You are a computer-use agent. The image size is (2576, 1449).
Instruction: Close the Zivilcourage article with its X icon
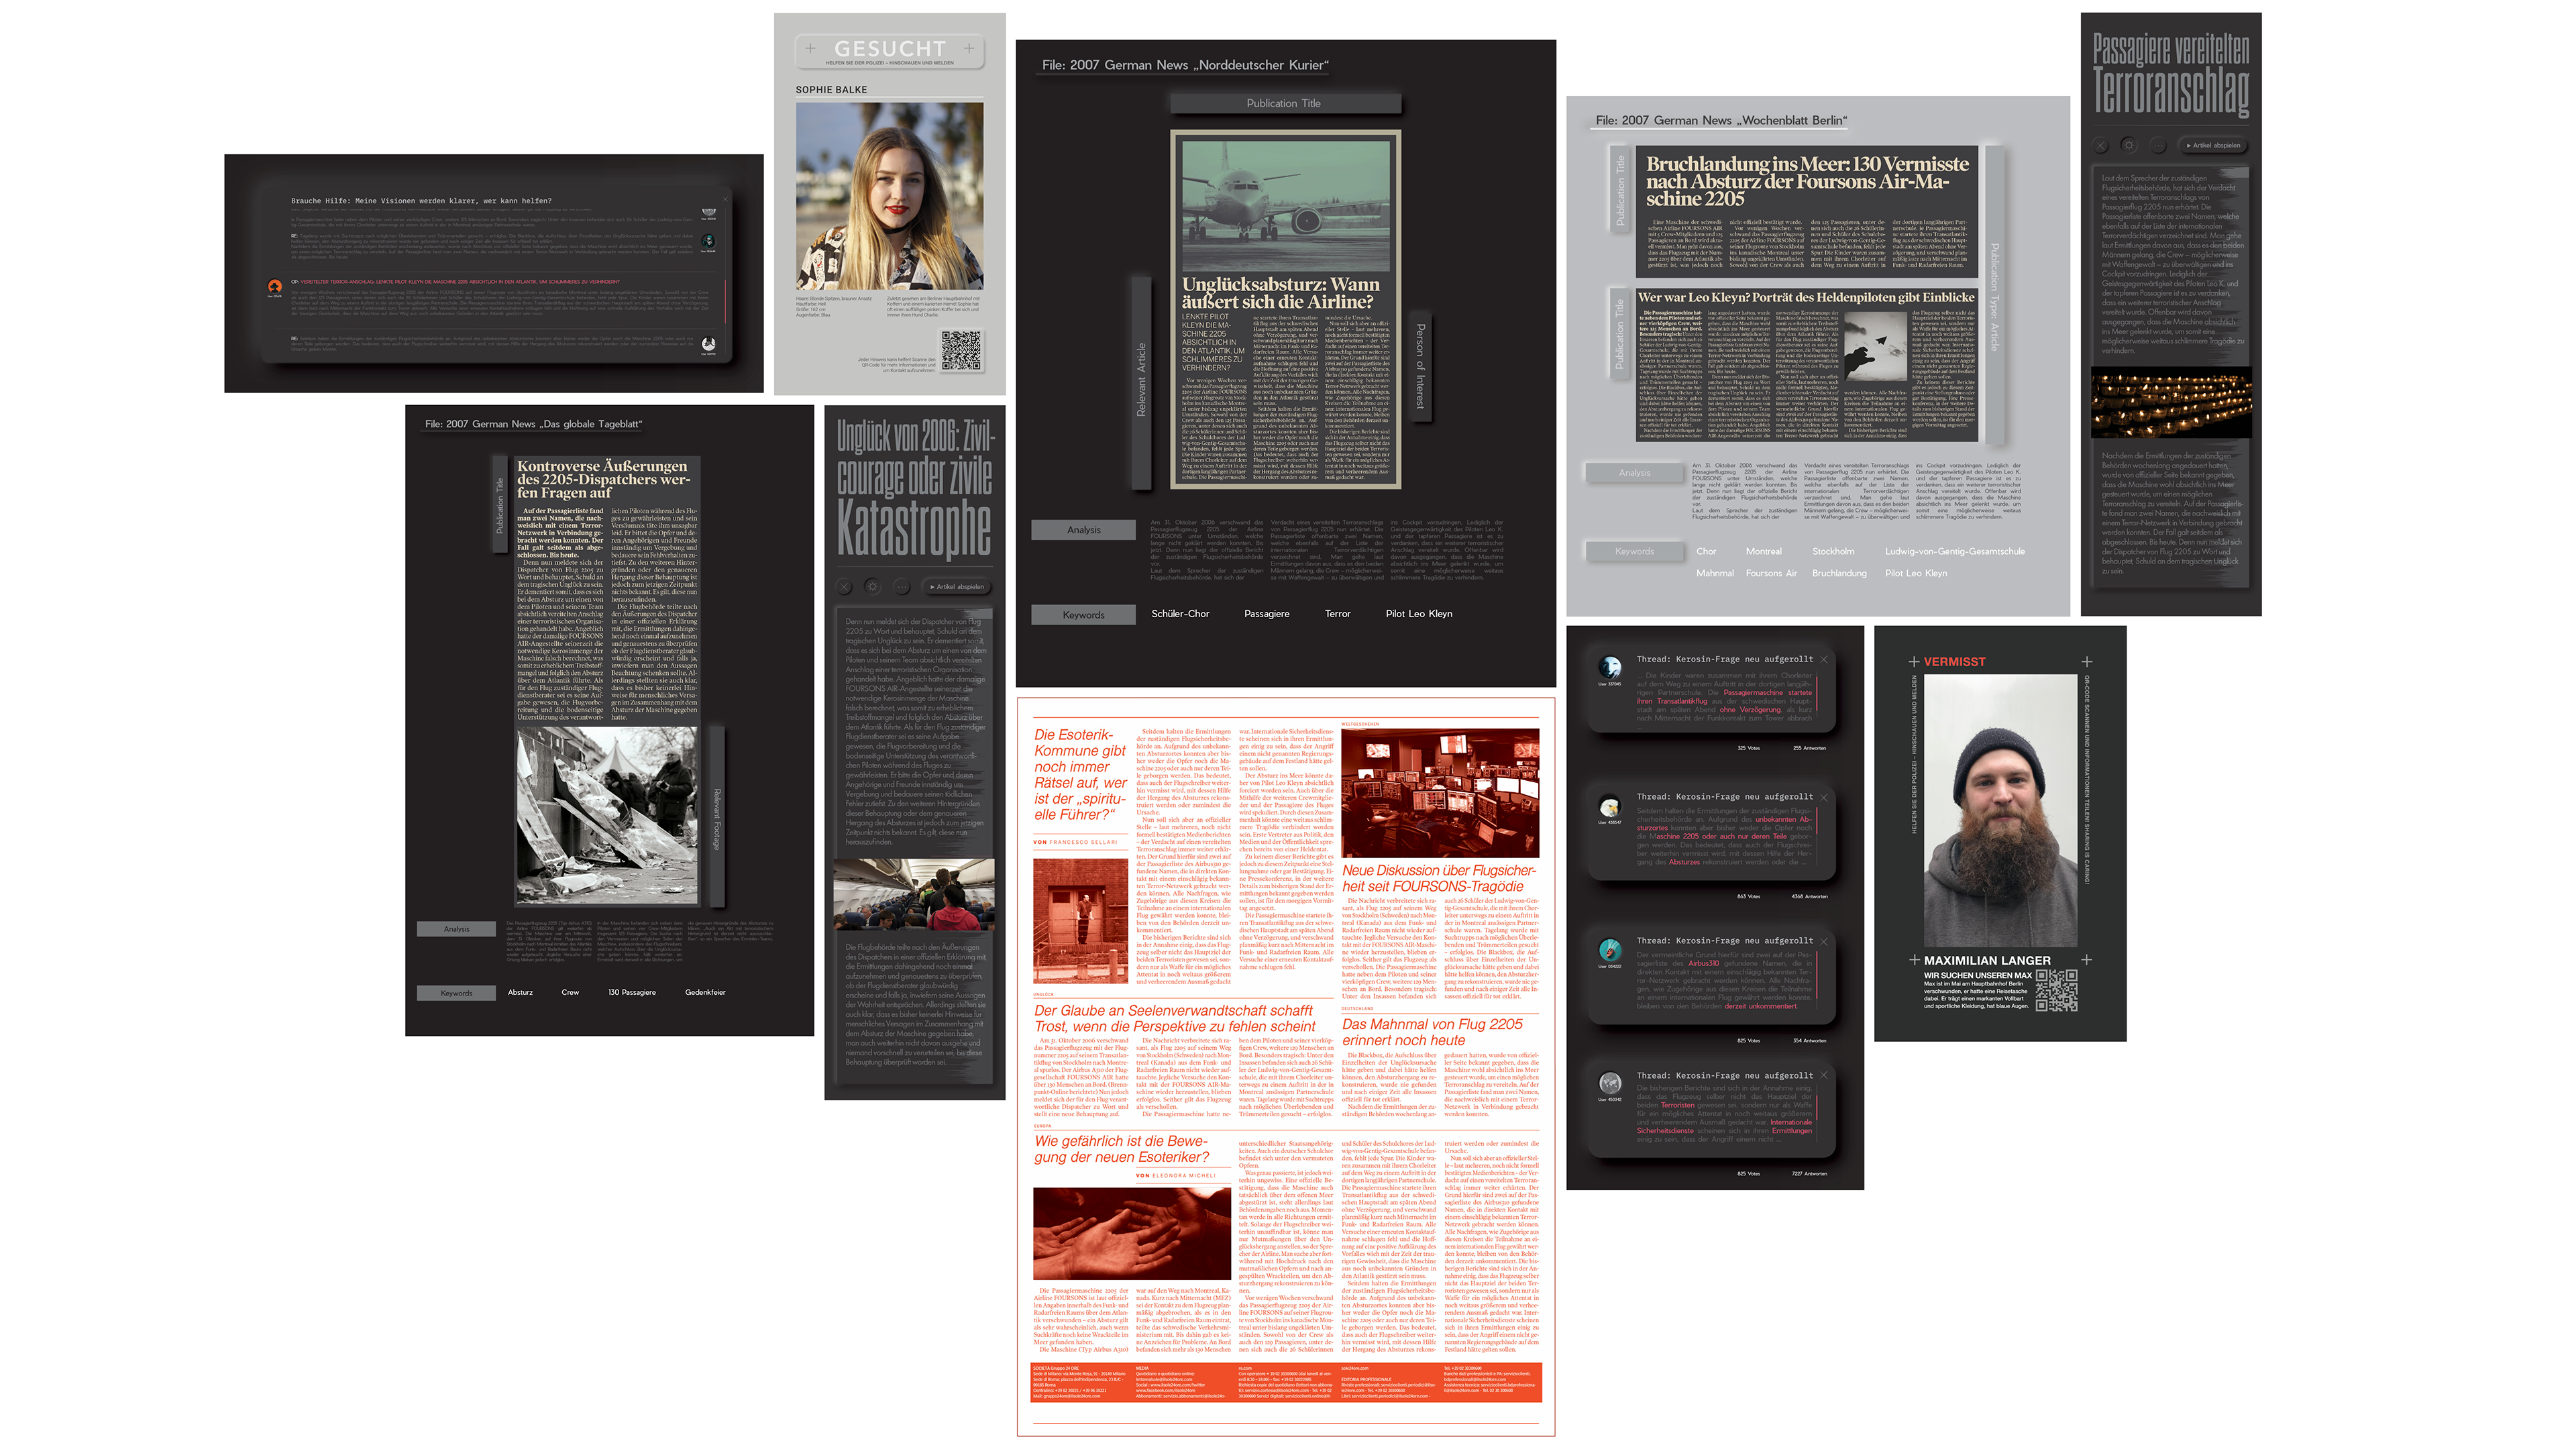tap(844, 587)
